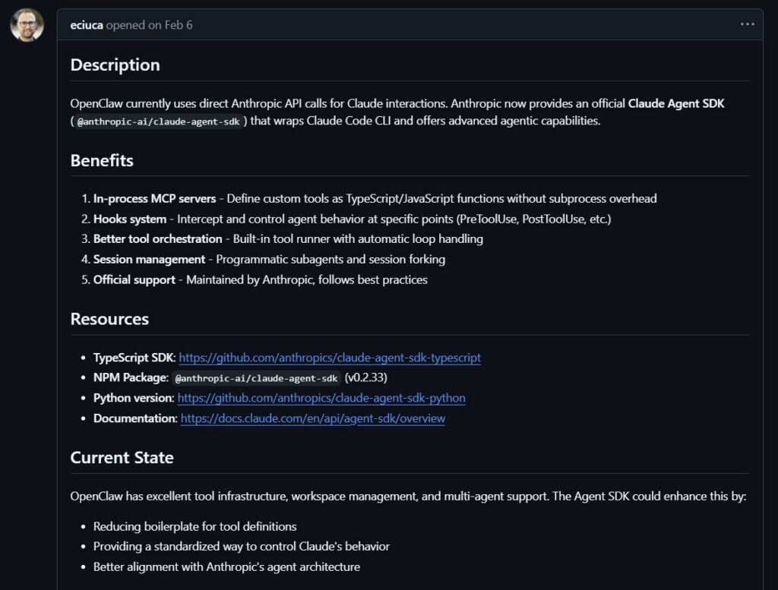
Task: Click the inline code in the Description paragraph
Action: [158, 121]
